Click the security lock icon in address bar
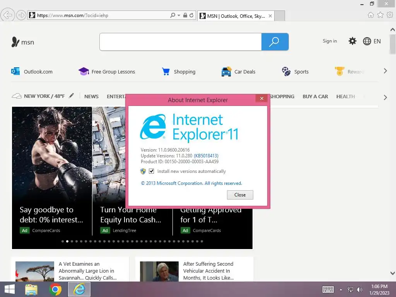This screenshot has width=396, height=297. coord(185,15)
